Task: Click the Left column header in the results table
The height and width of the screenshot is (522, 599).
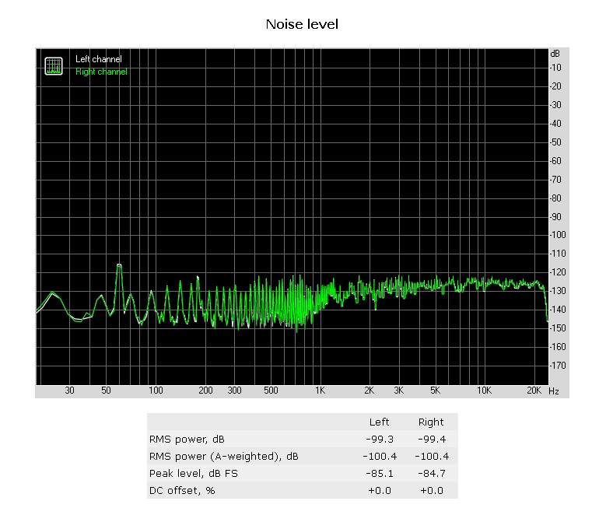Action: tap(379, 422)
